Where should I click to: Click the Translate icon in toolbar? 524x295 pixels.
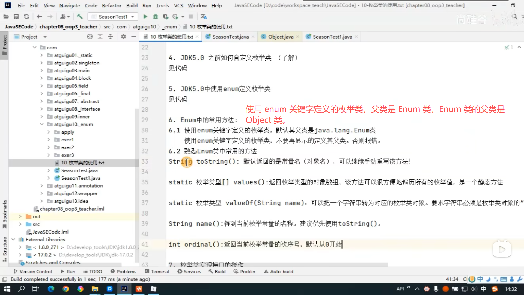click(x=204, y=17)
